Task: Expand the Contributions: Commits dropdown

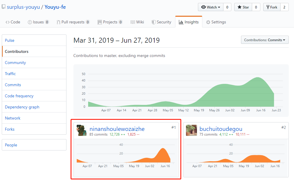Action: click(x=264, y=40)
